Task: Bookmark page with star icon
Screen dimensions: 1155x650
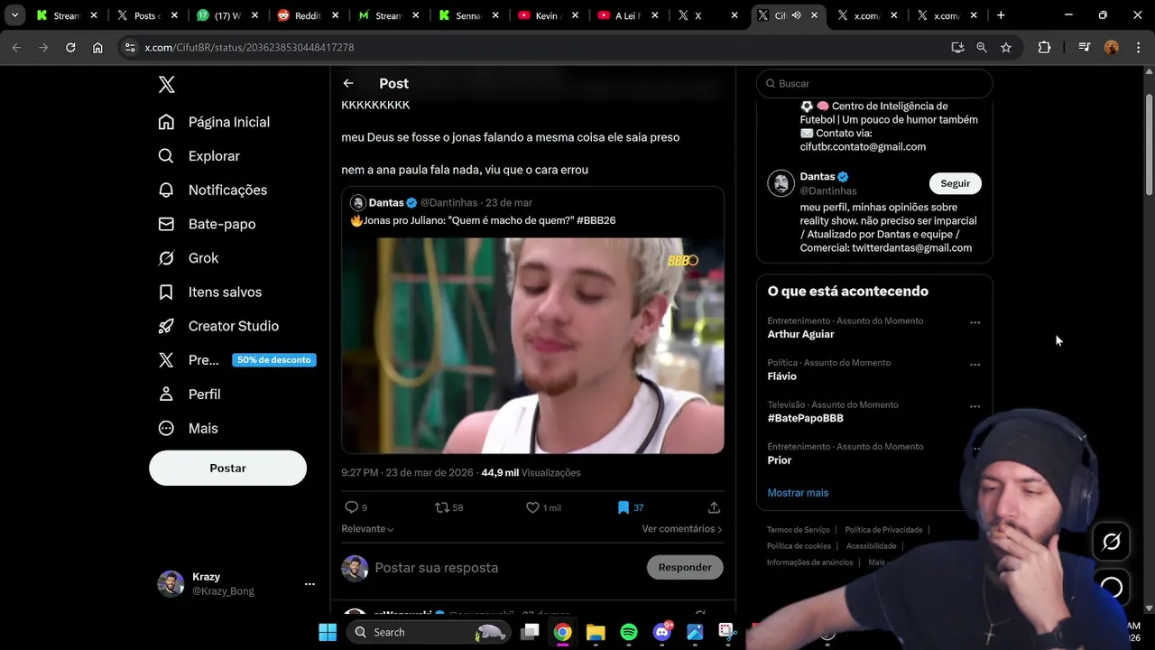Action: [x=1006, y=47]
